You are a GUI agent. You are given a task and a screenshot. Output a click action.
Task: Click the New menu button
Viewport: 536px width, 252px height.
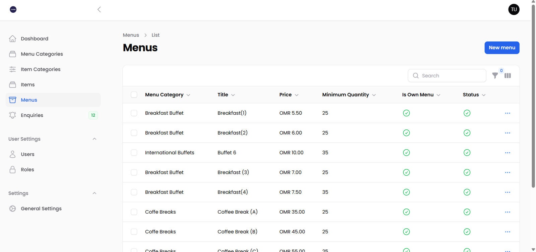point(501,48)
